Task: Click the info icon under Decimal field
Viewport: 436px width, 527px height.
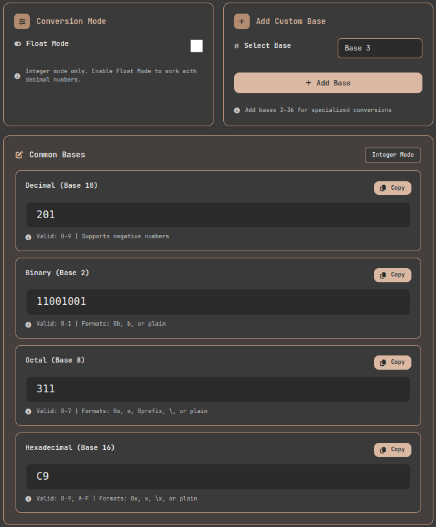Action: [28, 237]
